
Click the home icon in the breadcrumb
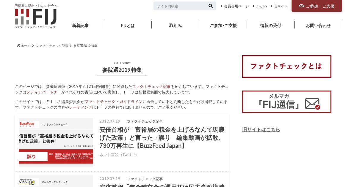point(18,46)
